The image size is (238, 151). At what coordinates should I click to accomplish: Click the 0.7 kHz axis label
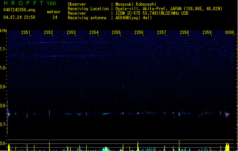pyautogui.click(x=3, y=125)
